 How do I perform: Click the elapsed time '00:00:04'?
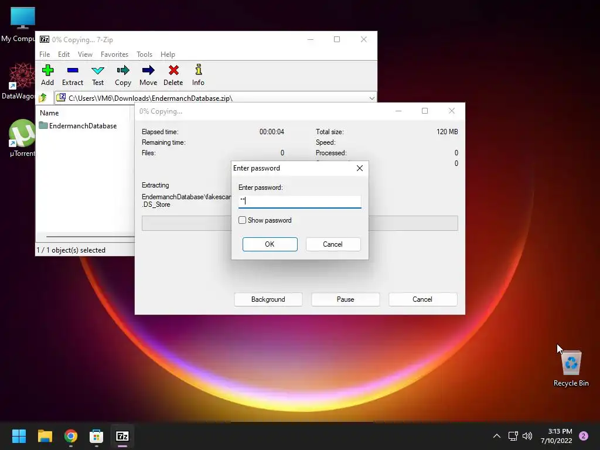pyautogui.click(x=272, y=132)
